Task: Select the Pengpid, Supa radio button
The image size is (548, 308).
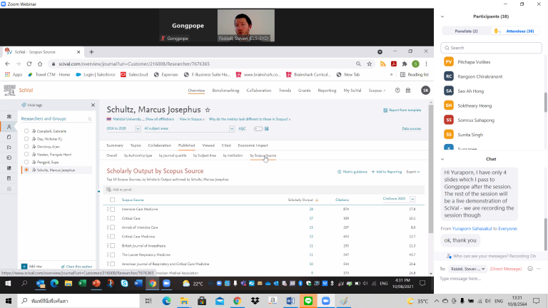Action: (x=26, y=162)
